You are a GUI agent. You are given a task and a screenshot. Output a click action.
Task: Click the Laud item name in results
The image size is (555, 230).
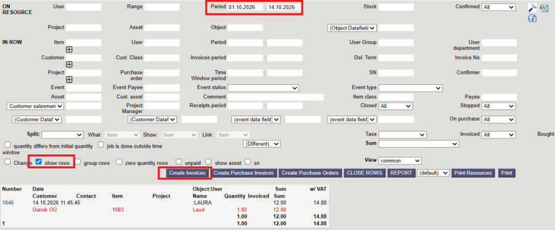[199, 210]
